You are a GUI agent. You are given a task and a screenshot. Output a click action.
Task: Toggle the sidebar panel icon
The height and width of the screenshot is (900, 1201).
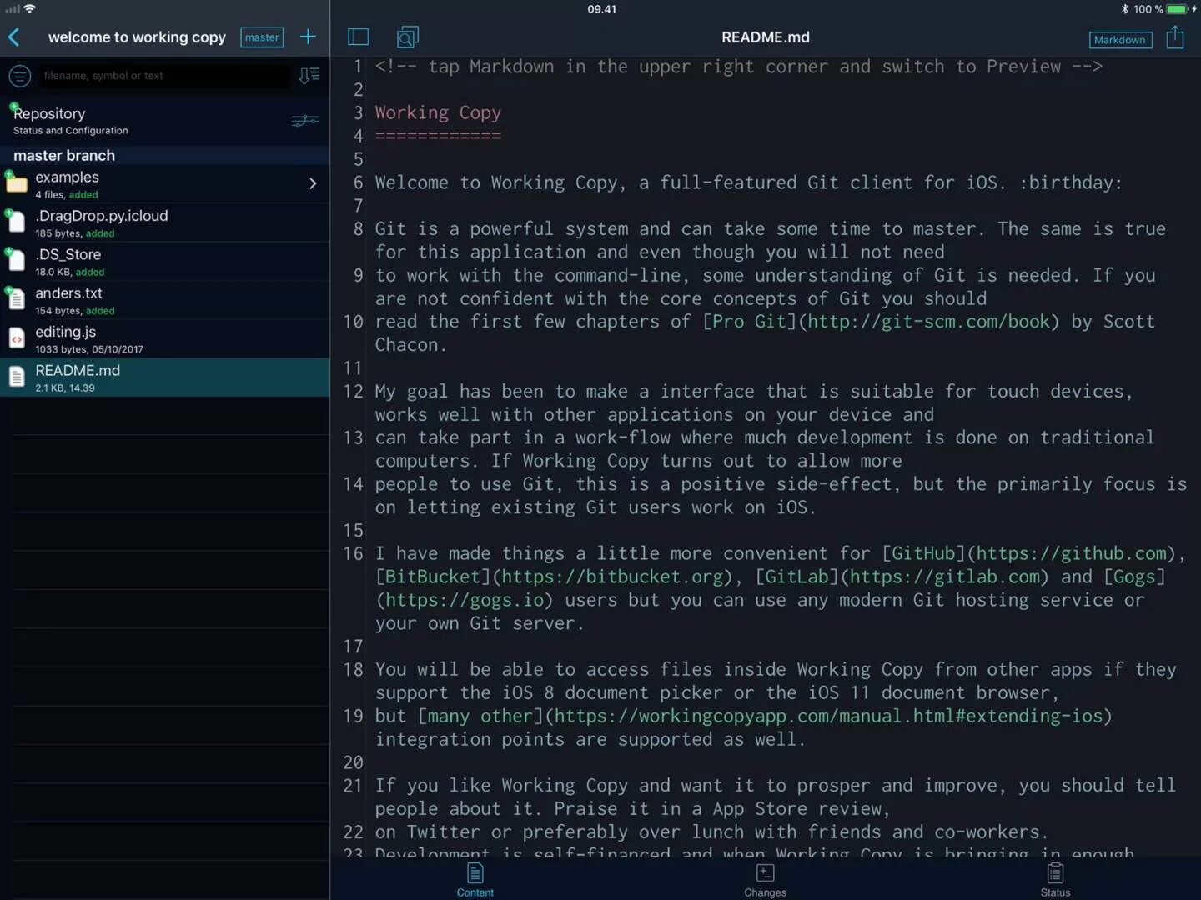pos(359,37)
